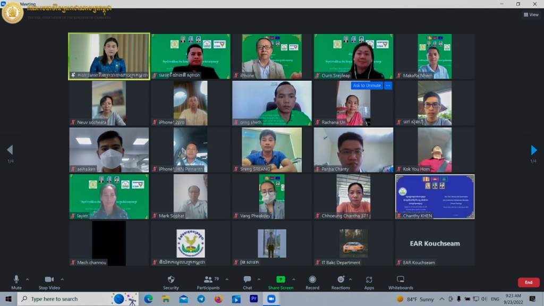Expand audio options arrow beside Mute
The image size is (544, 306).
tap(28, 279)
